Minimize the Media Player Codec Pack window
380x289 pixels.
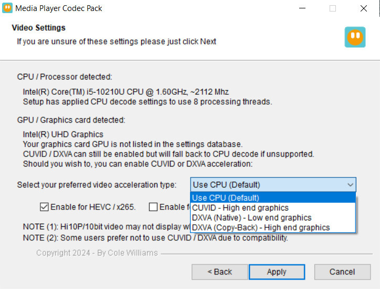tap(302, 8)
